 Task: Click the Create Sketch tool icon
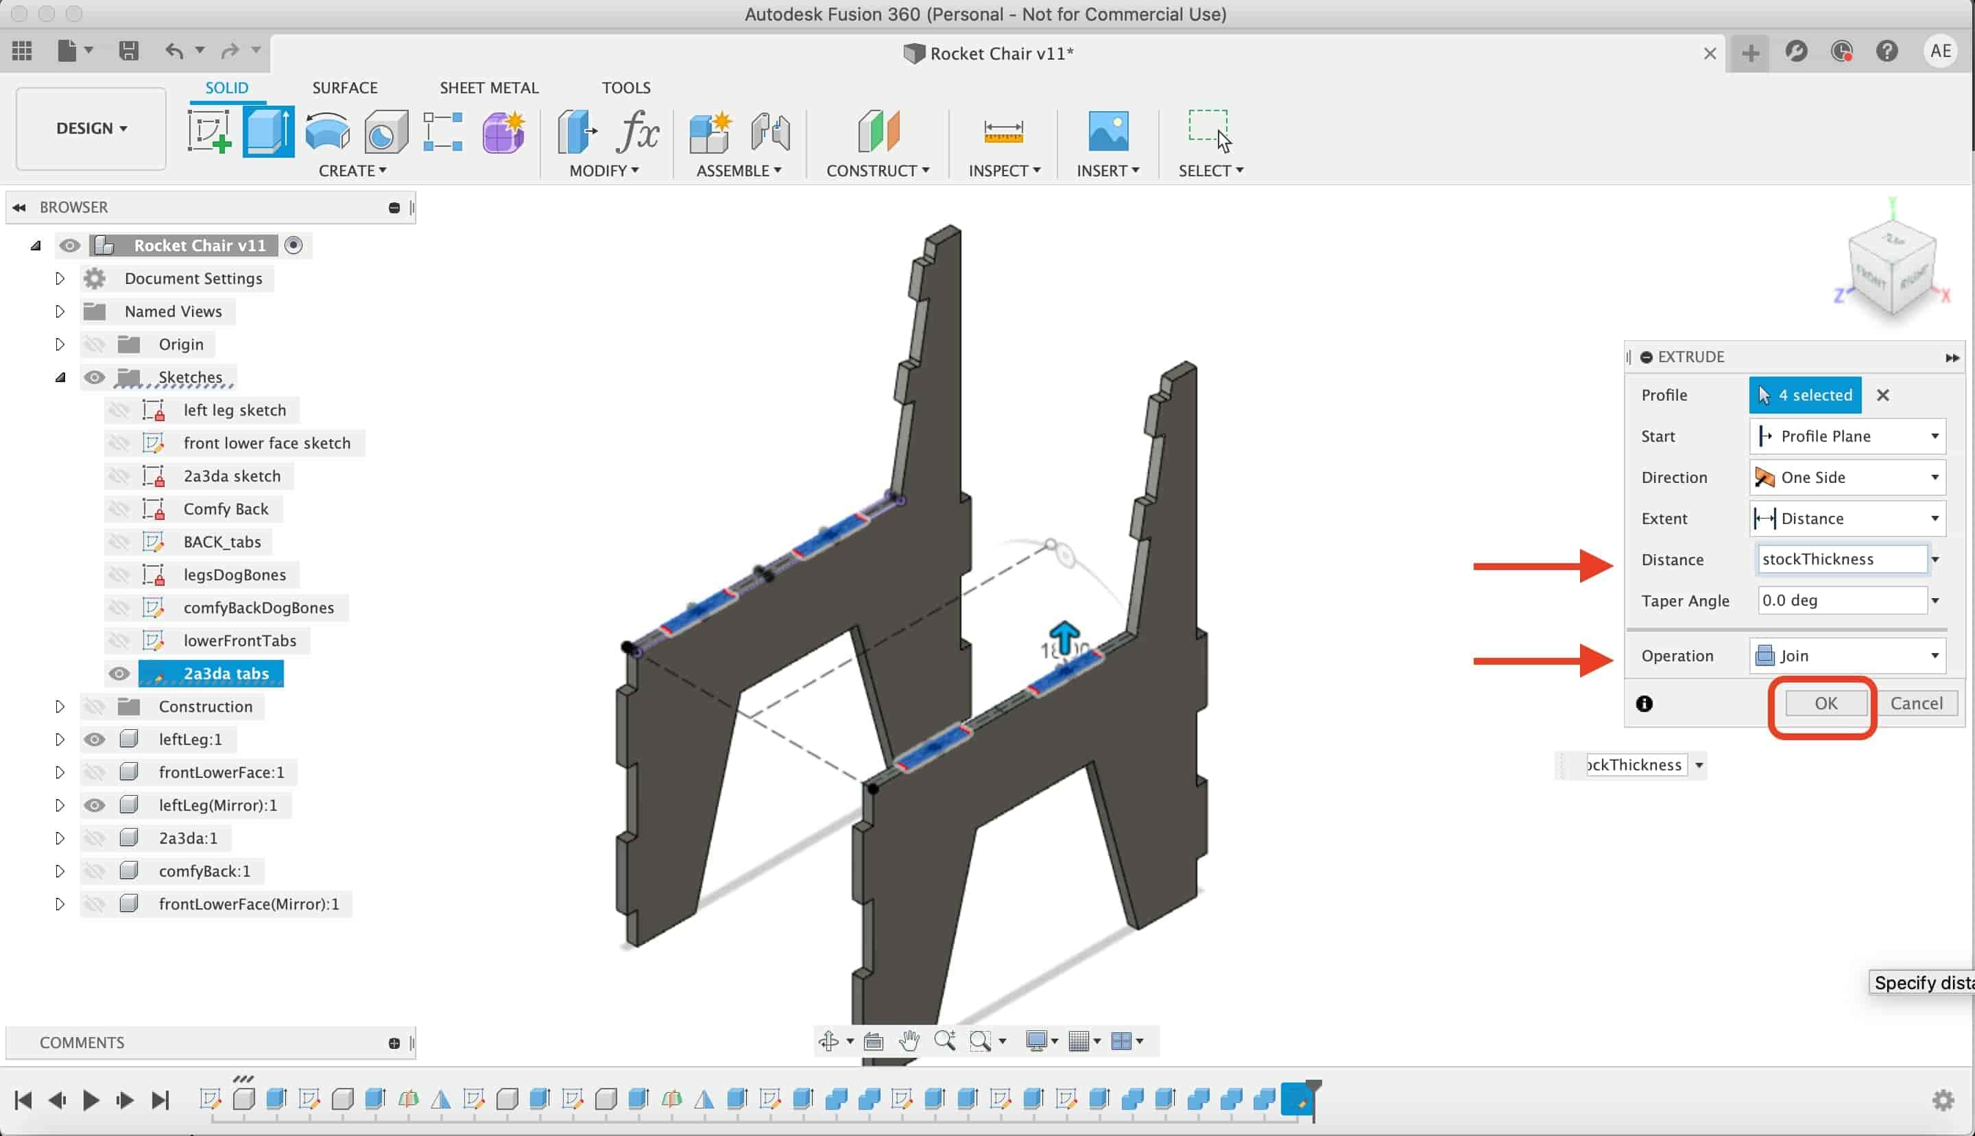point(209,131)
